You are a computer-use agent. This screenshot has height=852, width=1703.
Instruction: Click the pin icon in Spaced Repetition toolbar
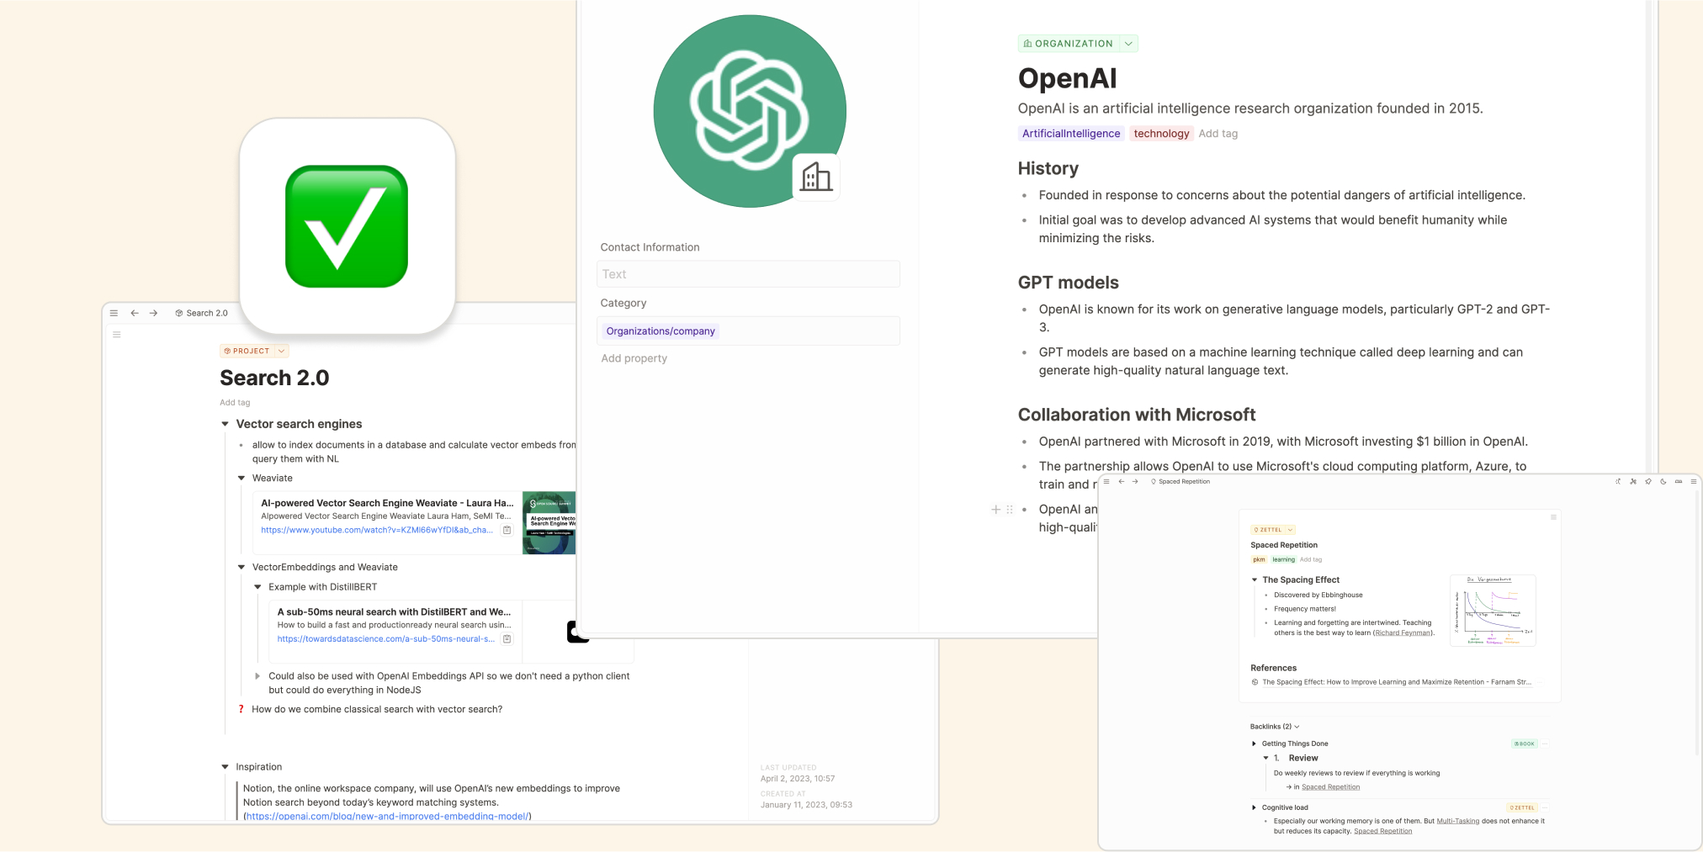1648,482
